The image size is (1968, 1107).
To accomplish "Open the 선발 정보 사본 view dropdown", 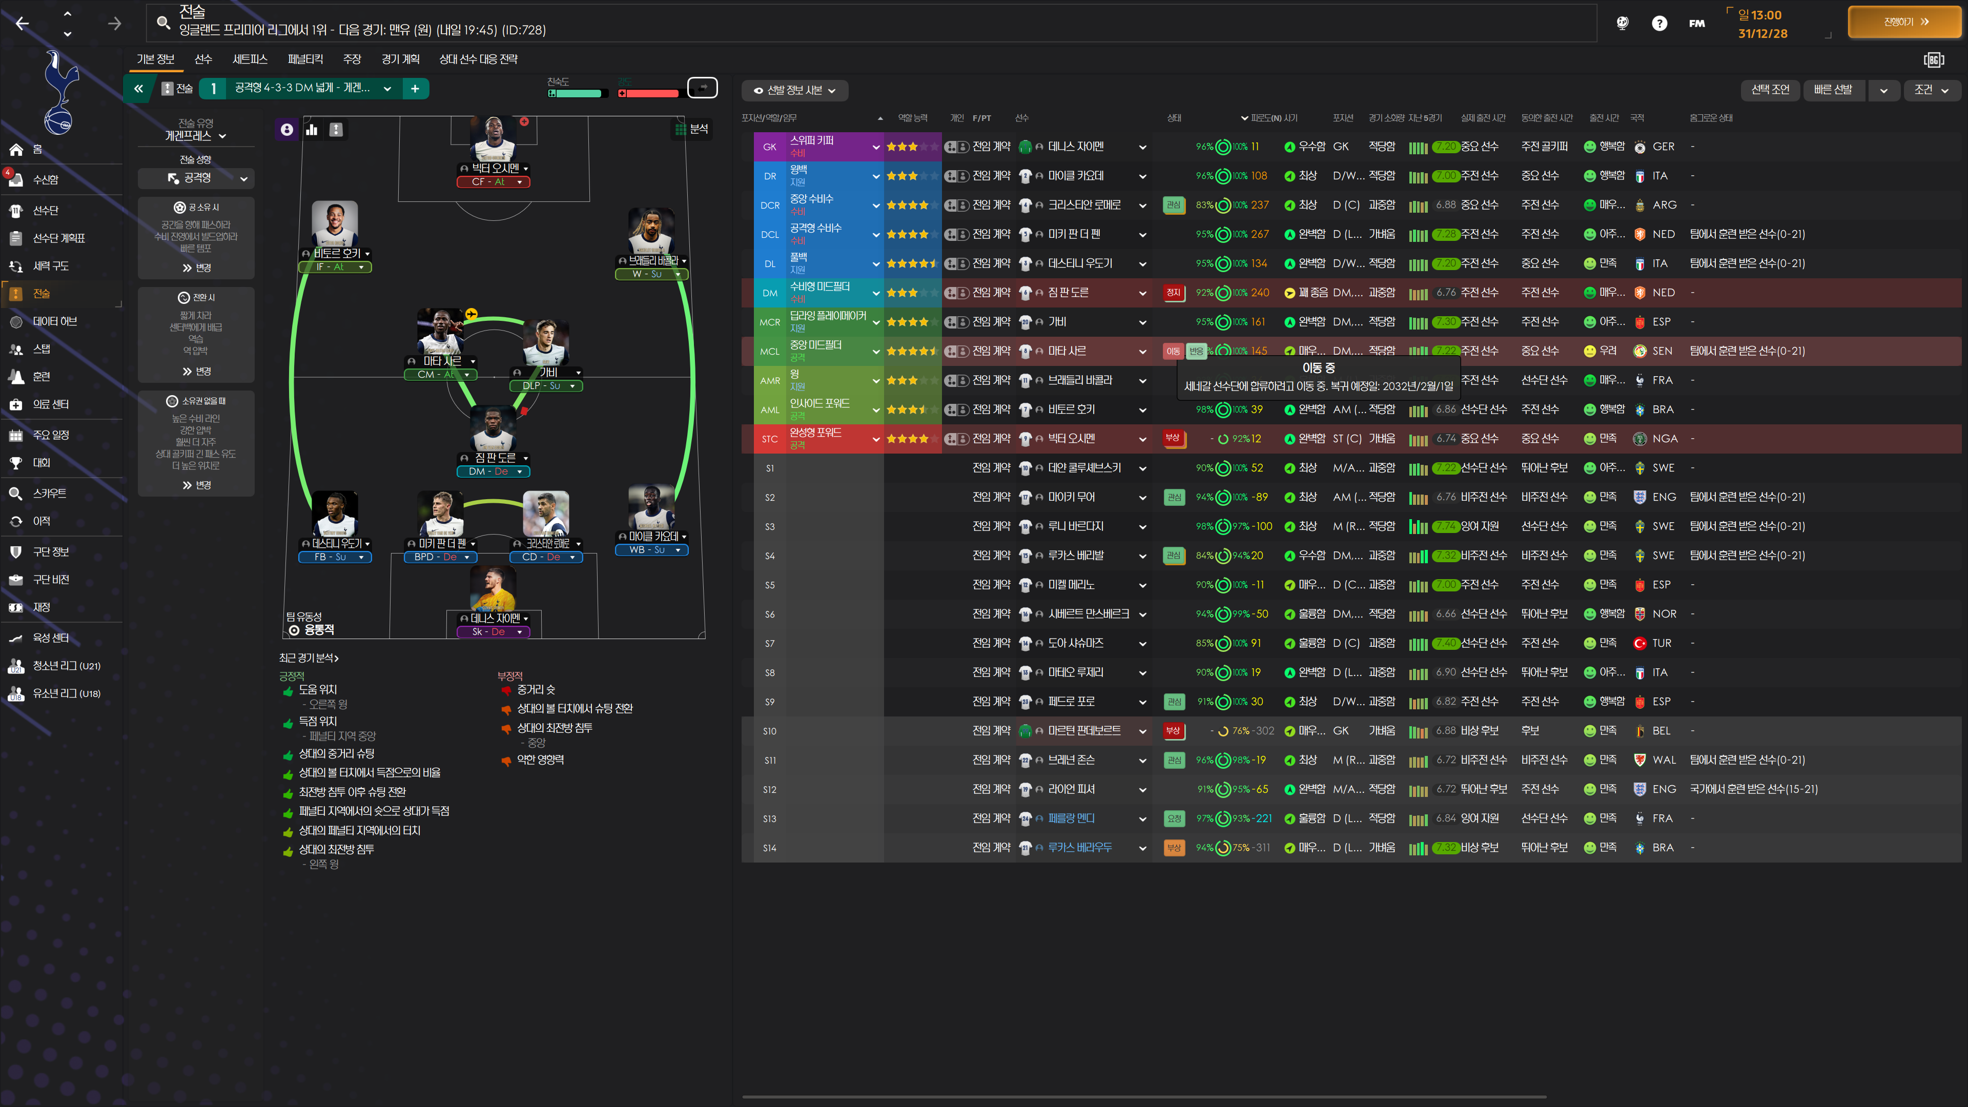I will pyautogui.click(x=794, y=90).
